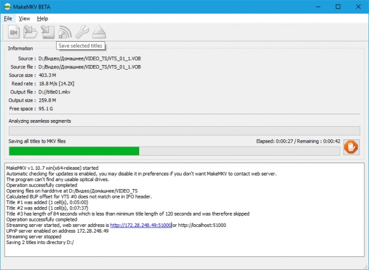The image size is (369, 270).
Task: Click the output file D://title01.mkv
Action: coord(54,92)
